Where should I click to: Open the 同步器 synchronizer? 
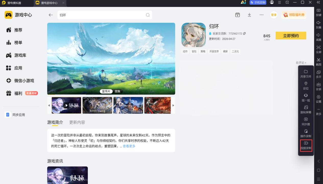[306, 122]
